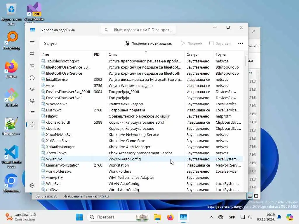Select the DusmSvc service row
This screenshot has width=299, height=224.
click(142, 110)
